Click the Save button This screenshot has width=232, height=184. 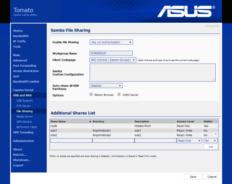193,177
